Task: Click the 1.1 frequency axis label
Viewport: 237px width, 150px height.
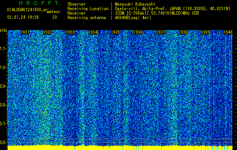Action: tap(3, 49)
